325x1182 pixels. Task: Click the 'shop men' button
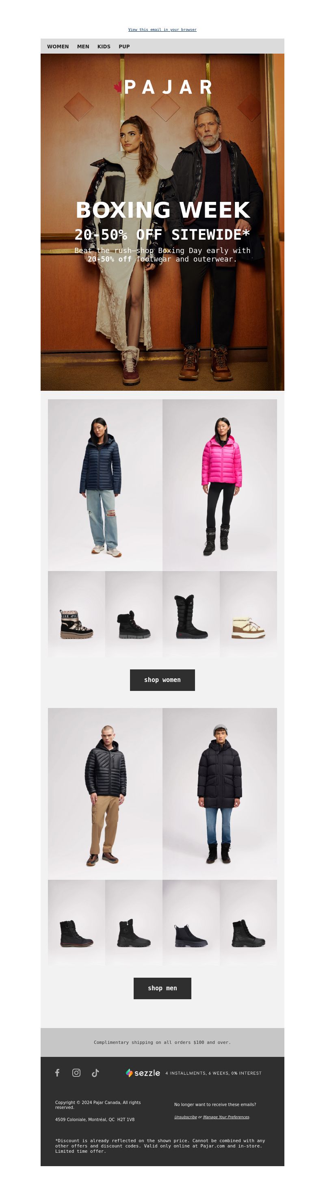[x=162, y=988]
